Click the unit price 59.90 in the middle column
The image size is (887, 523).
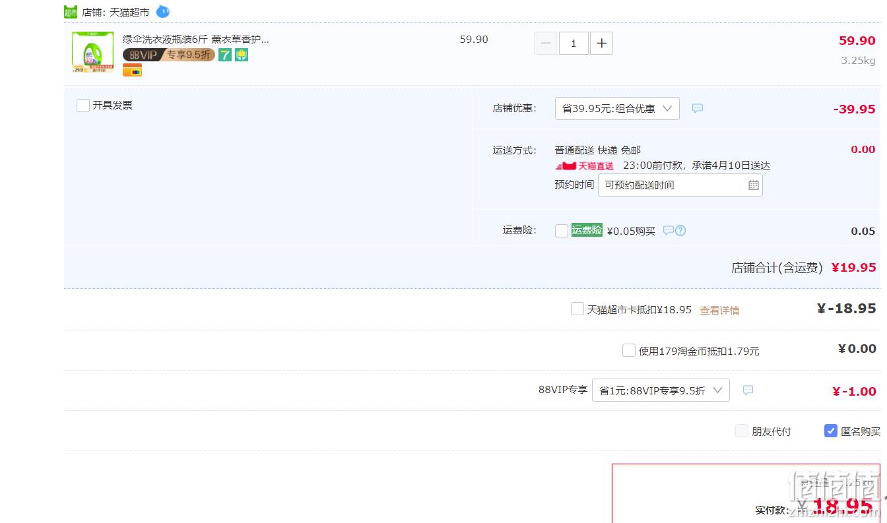pyautogui.click(x=474, y=40)
